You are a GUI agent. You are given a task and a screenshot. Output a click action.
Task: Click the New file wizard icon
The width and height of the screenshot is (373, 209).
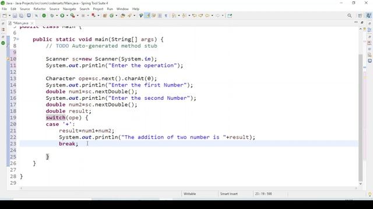click(x=4, y=16)
